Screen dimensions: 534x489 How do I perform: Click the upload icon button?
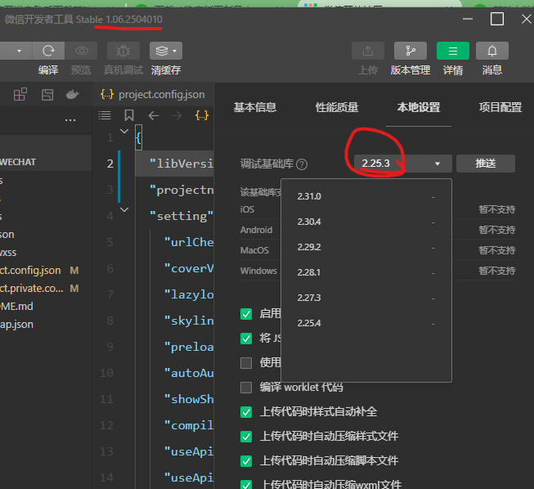(x=368, y=51)
